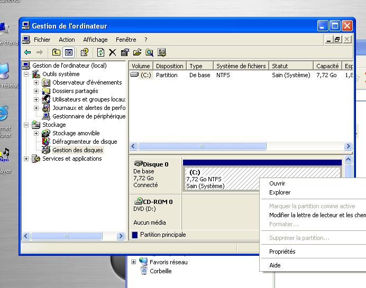Open the Affichage menu
Screen dimensions: 366x288
coord(95,40)
